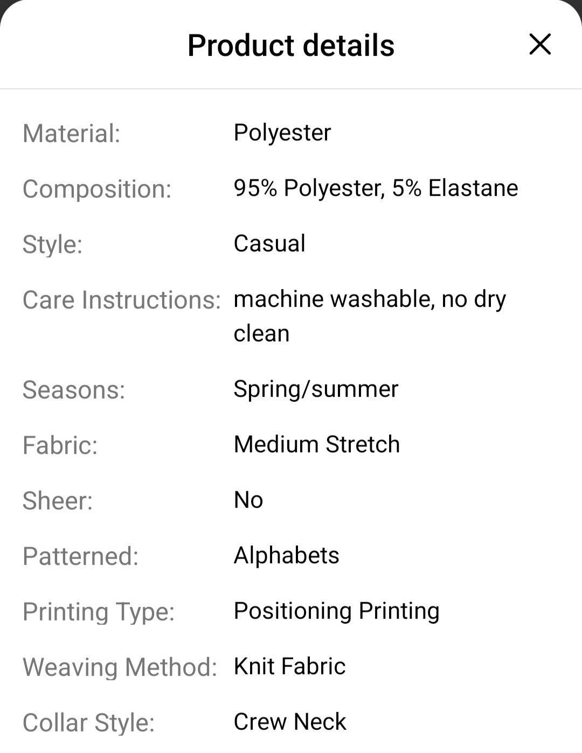
Task: Tap the Product details heading
Action: coord(291,45)
